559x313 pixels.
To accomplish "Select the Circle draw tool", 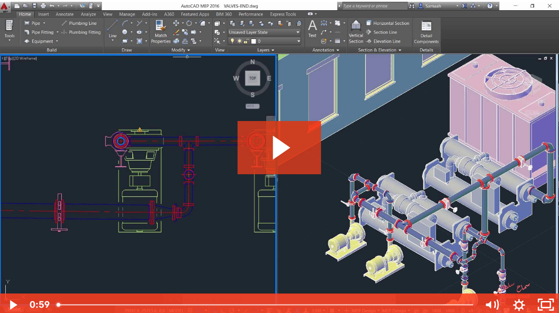I will tap(125, 32).
